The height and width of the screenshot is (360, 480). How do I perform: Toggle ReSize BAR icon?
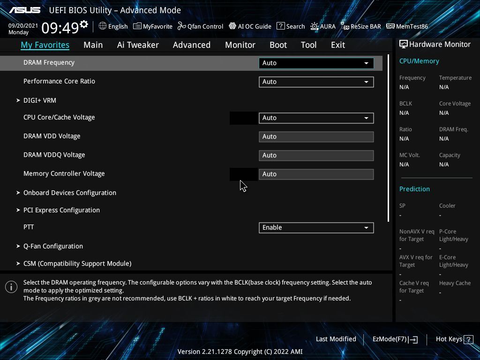coord(345,26)
